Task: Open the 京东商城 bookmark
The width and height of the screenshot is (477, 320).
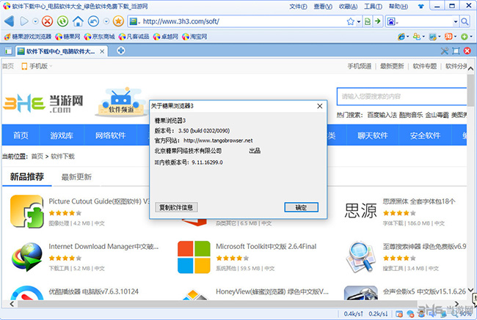Action: [100, 37]
